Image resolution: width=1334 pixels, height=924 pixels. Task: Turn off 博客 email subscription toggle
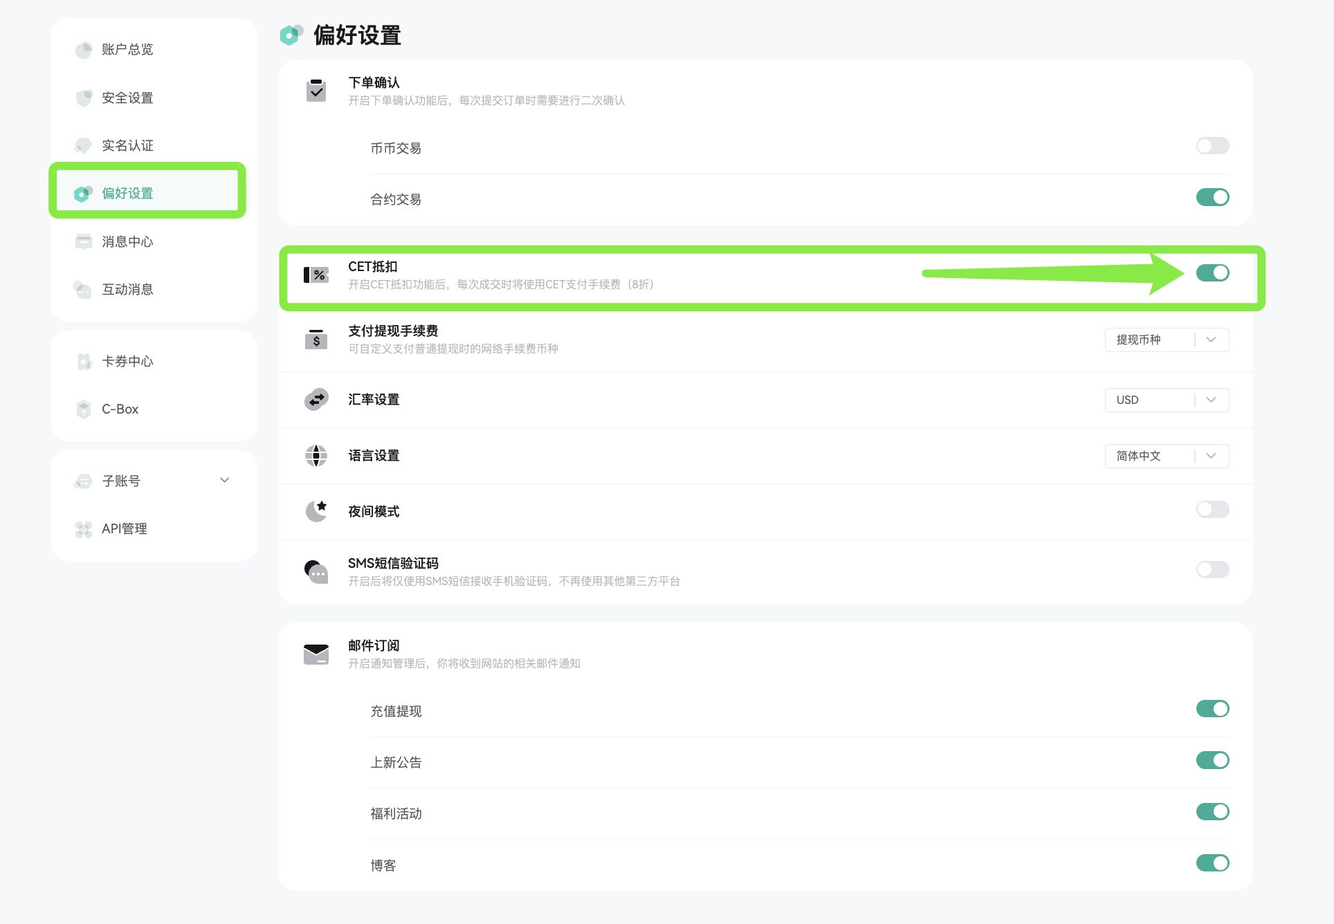(x=1212, y=863)
